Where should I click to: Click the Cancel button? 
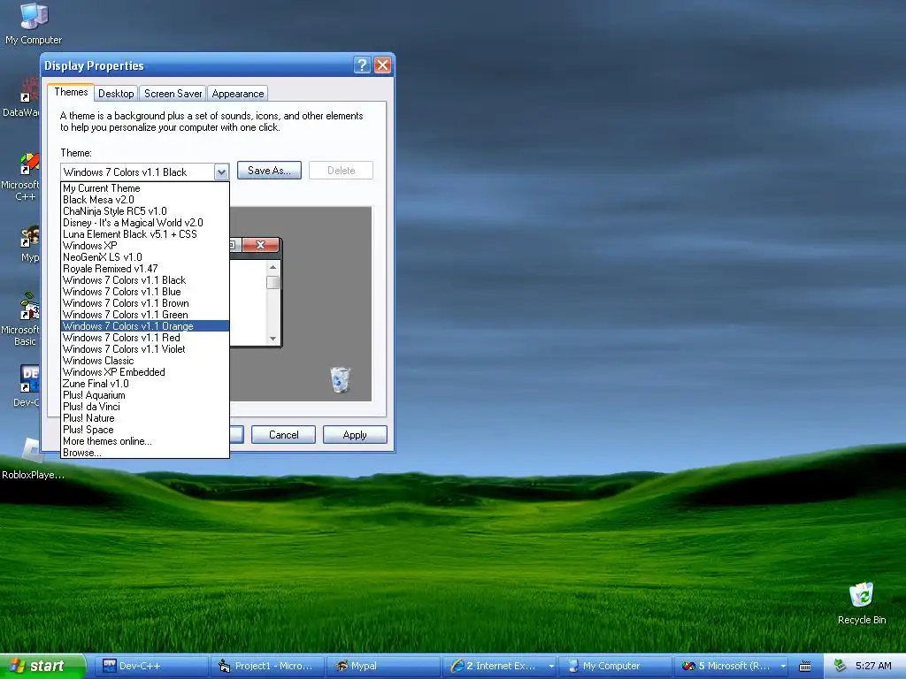coord(284,435)
